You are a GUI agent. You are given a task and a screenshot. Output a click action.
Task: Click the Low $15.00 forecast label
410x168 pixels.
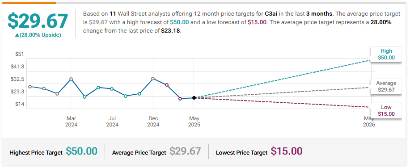click(x=386, y=110)
